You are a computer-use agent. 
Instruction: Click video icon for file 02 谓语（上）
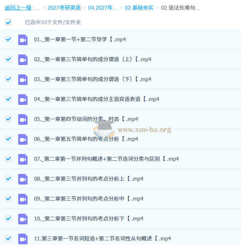click(23, 59)
